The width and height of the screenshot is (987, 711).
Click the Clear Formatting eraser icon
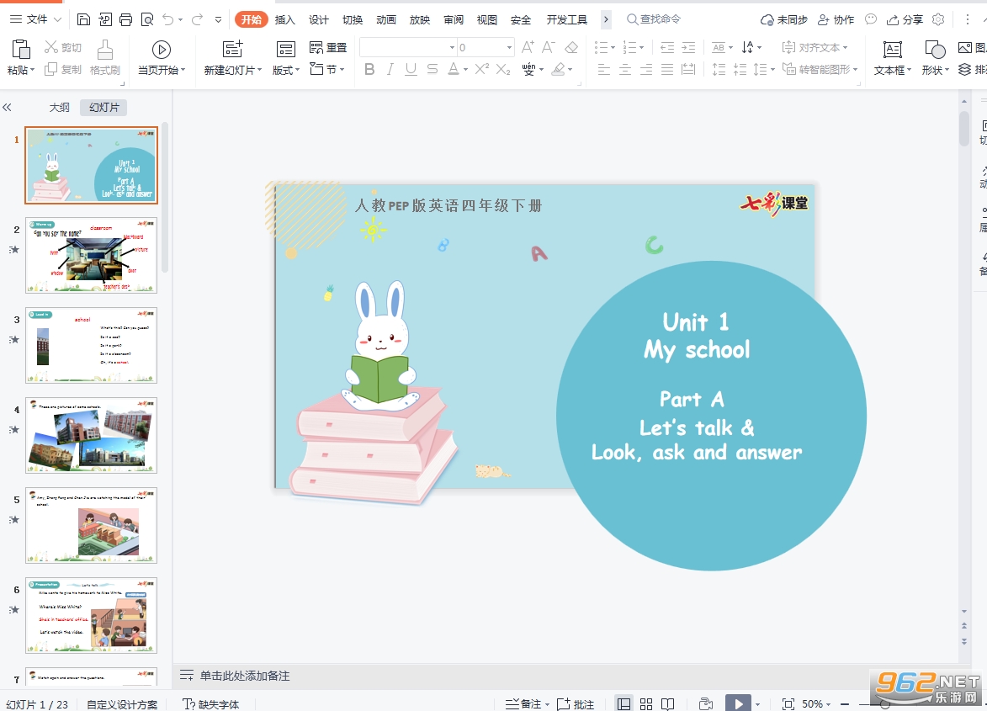coord(571,47)
